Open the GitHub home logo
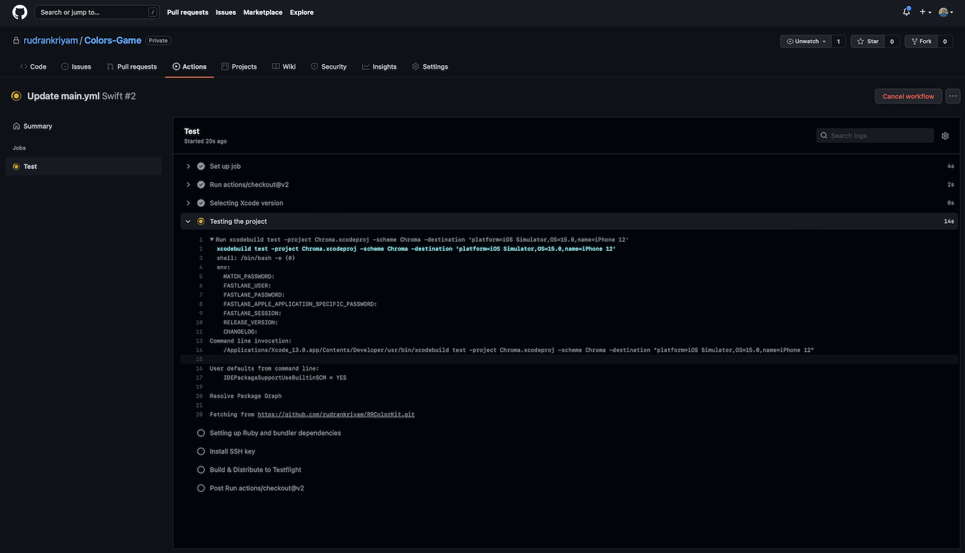Image resolution: width=965 pixels, height=553 pixels. [x=20, y=12]
